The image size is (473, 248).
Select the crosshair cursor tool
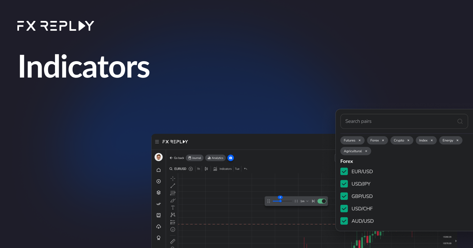[x=173, y=178]
